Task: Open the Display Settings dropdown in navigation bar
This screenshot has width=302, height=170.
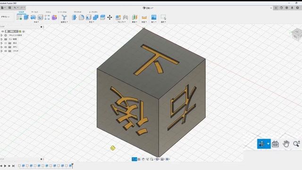Action: click(158, 159)
